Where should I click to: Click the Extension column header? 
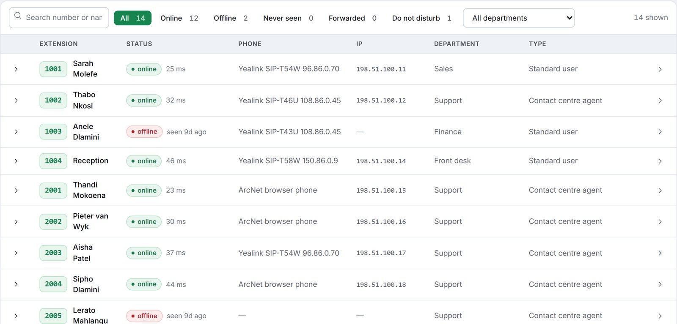coord(58,44)
